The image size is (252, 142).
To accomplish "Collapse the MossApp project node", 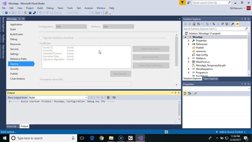I will (x=185, y=37).
